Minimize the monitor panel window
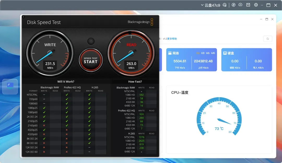Viewport: 282px width, 163px height. click(261, 19)
